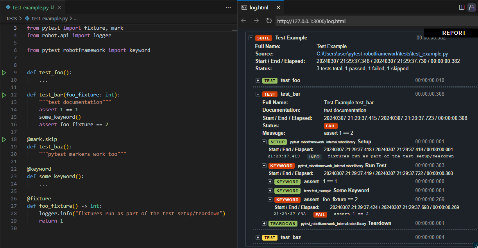This screenshot has height=248, width=478.
Task: Open the test_example.py source file link
Action: point(382,54)
